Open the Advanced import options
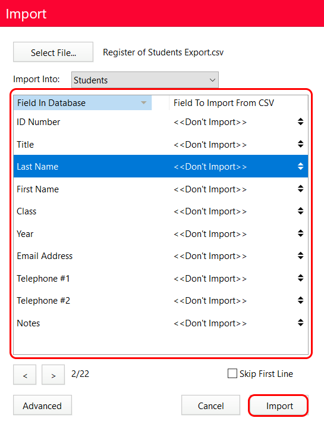Viewport: 324px width, 421px height. pyautogui.click(x=42, y=406)
